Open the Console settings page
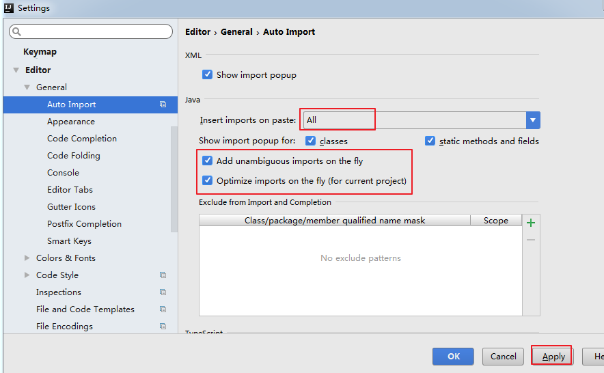This screenshot has height=373, width=604. [x=63, y=173]
